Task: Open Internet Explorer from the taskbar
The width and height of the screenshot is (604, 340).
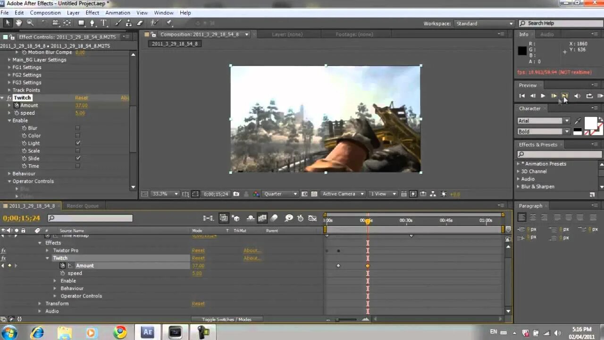Action: click(x=37, y=332)
